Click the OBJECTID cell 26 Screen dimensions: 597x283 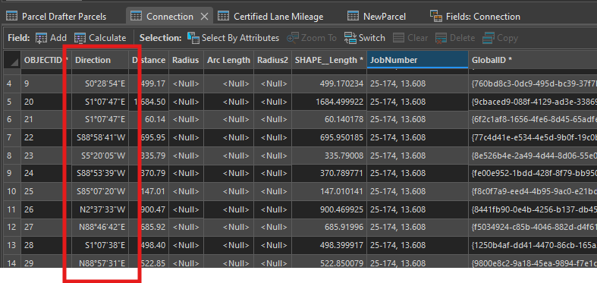click(x=46, y=209)
